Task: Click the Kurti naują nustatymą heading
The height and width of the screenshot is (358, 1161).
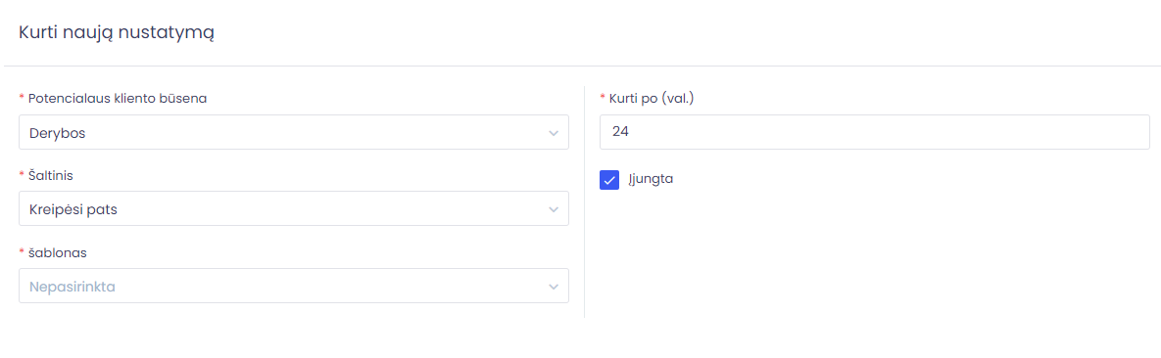Action: pos(117,32)
